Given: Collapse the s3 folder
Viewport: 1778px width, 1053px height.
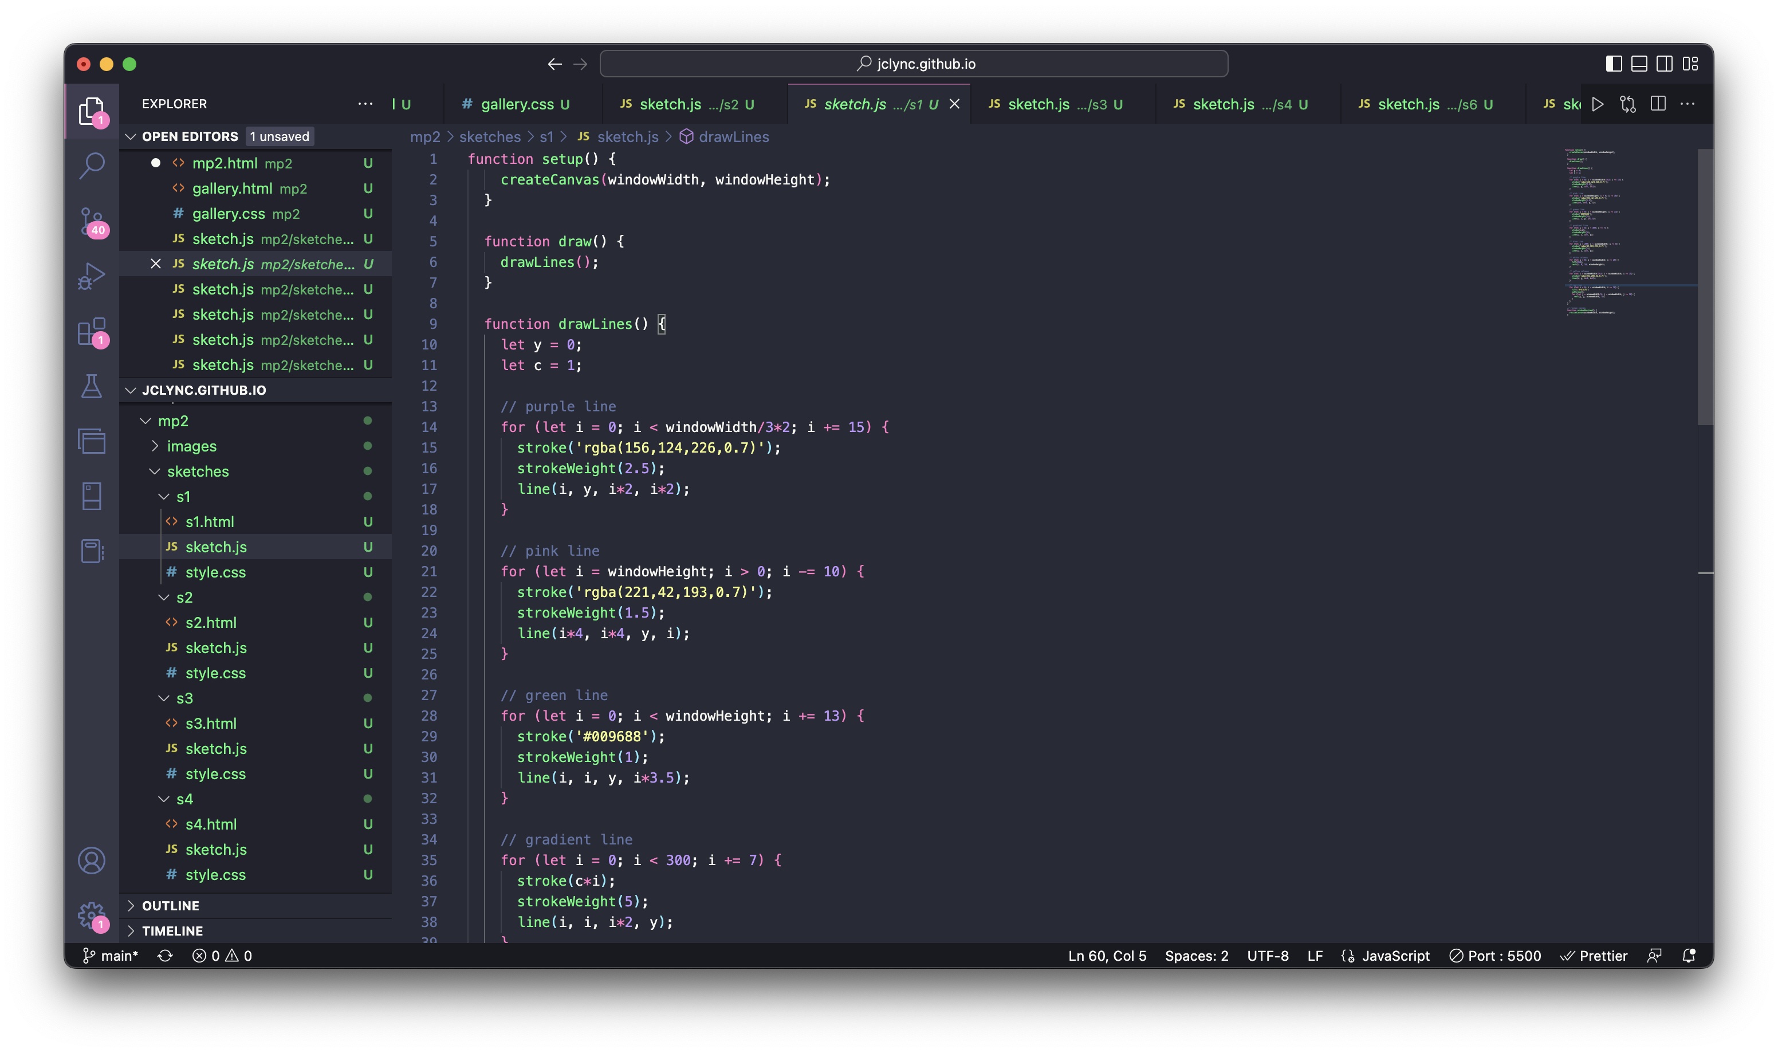Looking at the screenshot, I should pyautogui.click(x=164, y=698).
